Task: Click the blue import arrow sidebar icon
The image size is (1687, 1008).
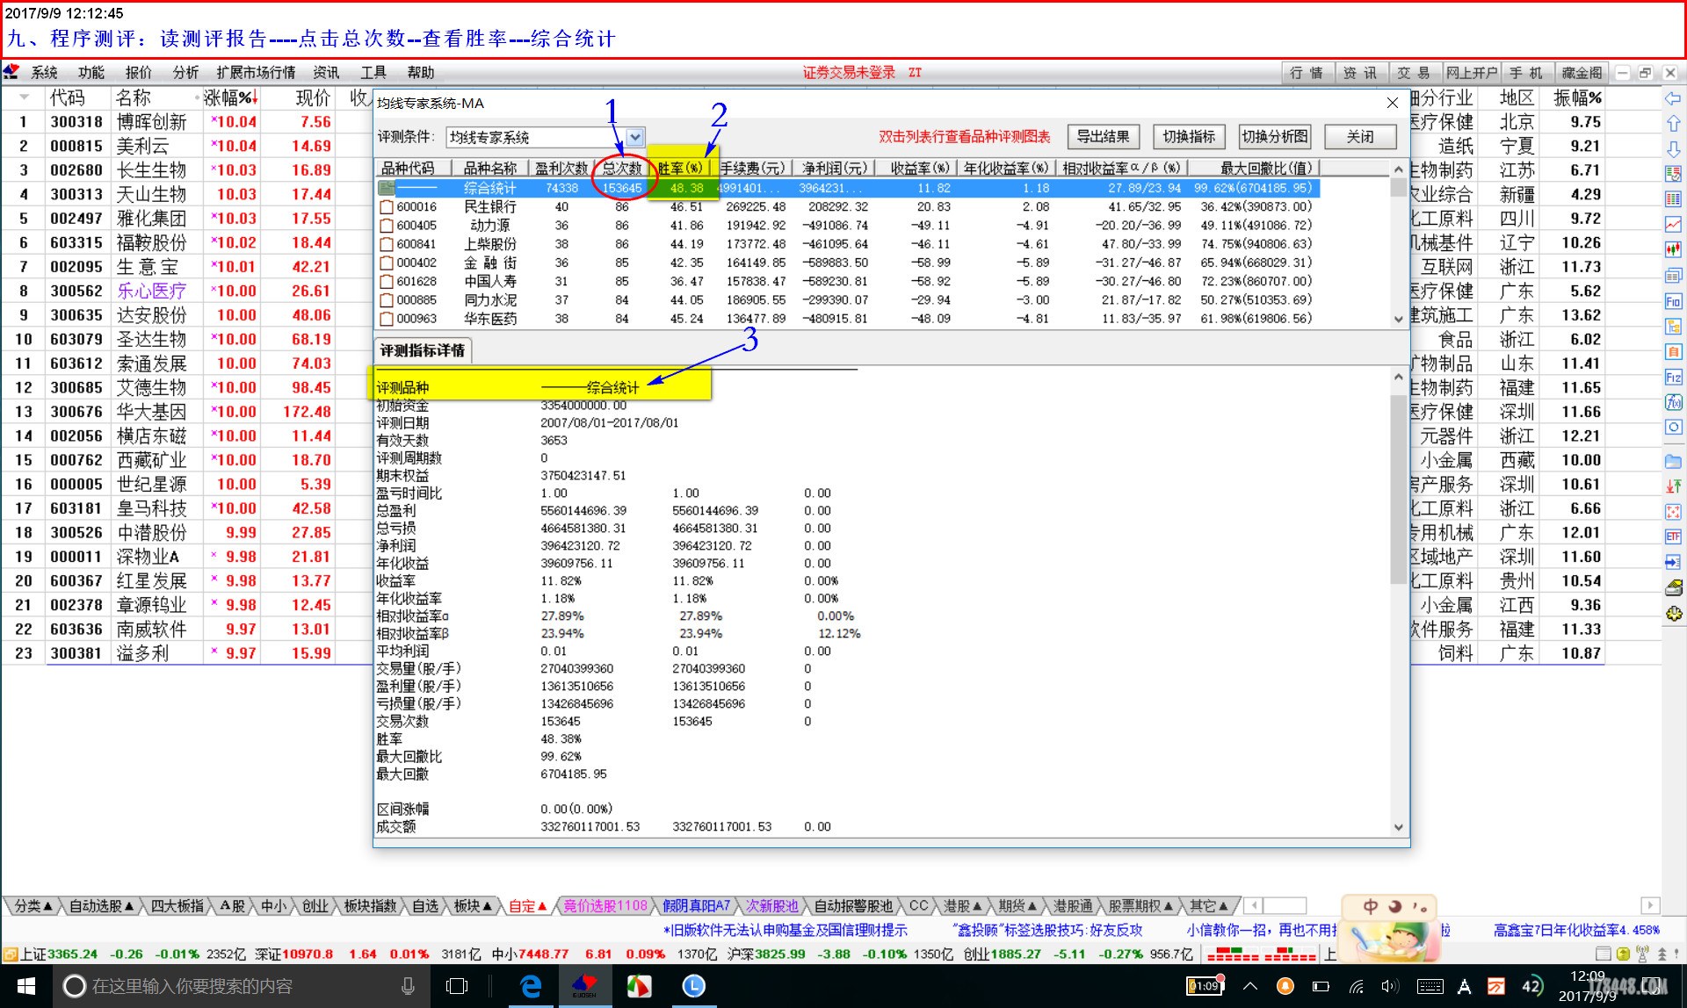Action: 1673,562
